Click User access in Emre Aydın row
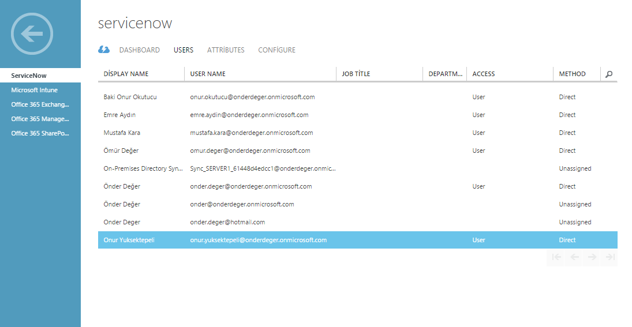The height and width of the screenshot is (327, 632). (479, 115)
